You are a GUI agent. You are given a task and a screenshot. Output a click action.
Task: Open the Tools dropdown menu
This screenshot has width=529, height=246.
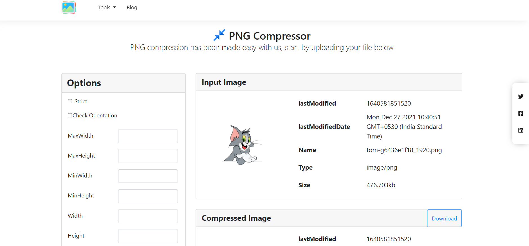click(107, 8)
